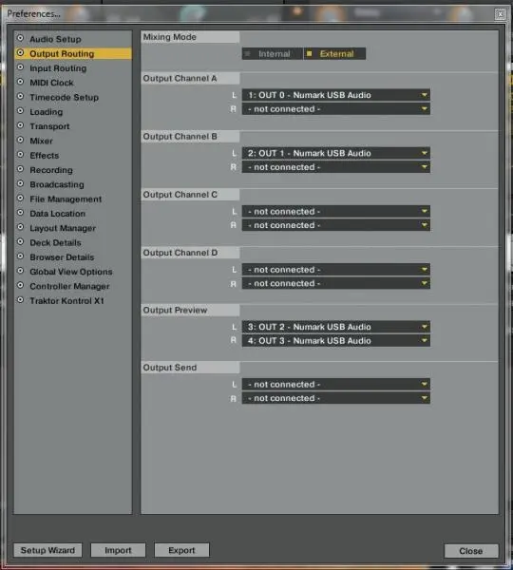Set Mixing Mode to External
The image size is (513, 570).
334,54
